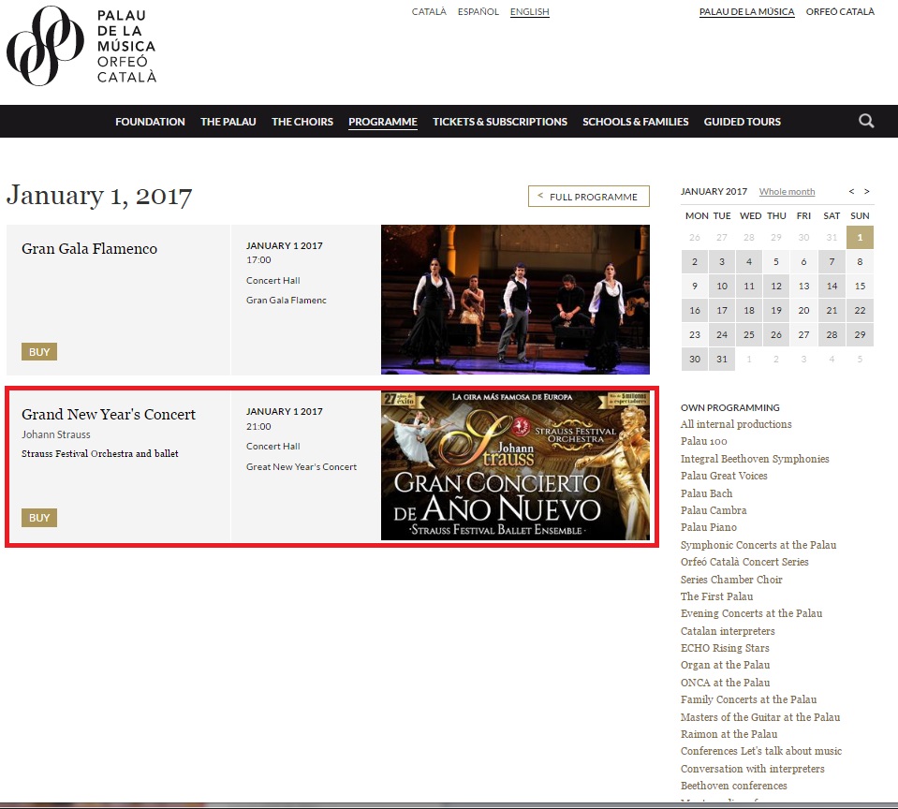Select January 2 in the calendar
Viewport: 898px width, 809px height.
click(695, 261)
